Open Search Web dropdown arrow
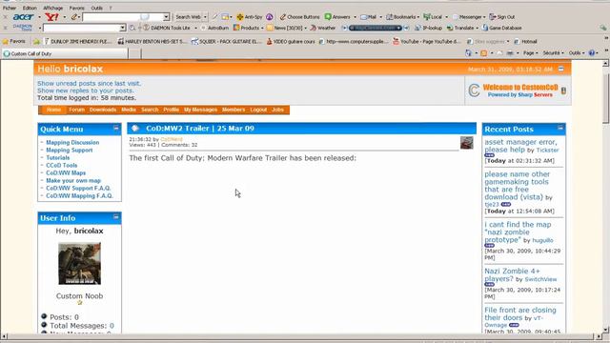Viewport: 610px width, 343px height. [x=205, y=17]
